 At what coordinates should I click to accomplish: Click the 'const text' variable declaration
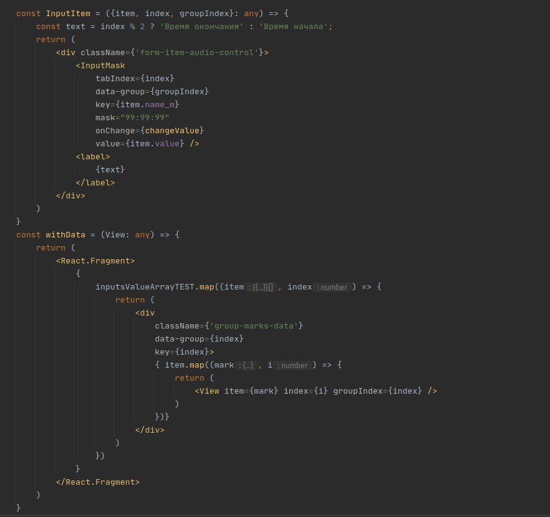[61, 27]
